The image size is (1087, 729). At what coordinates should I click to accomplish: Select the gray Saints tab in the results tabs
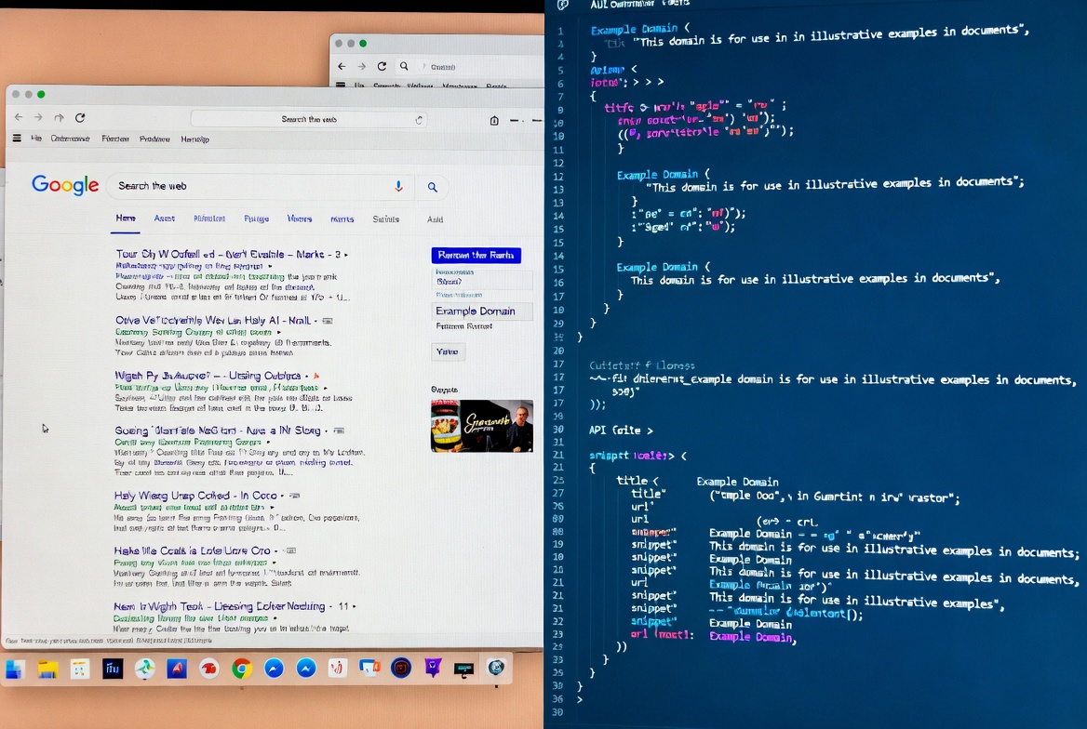[x=386, y=219]
